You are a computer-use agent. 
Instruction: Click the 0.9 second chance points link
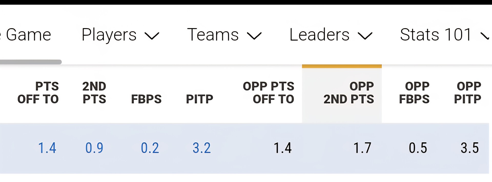coord(94,148)
